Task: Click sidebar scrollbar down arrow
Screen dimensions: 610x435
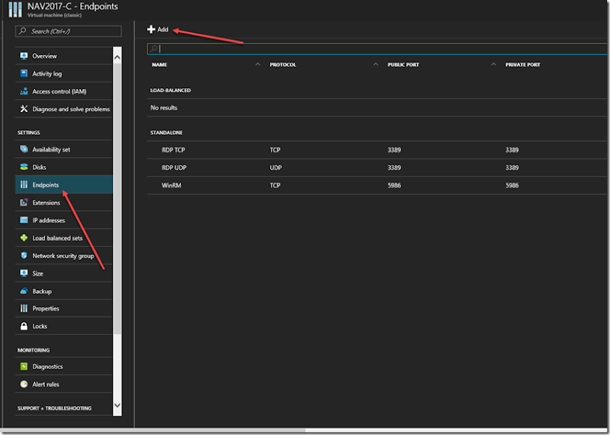Action: coord(117,405)
